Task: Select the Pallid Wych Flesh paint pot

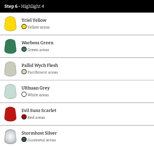Action: coord(10,69)
